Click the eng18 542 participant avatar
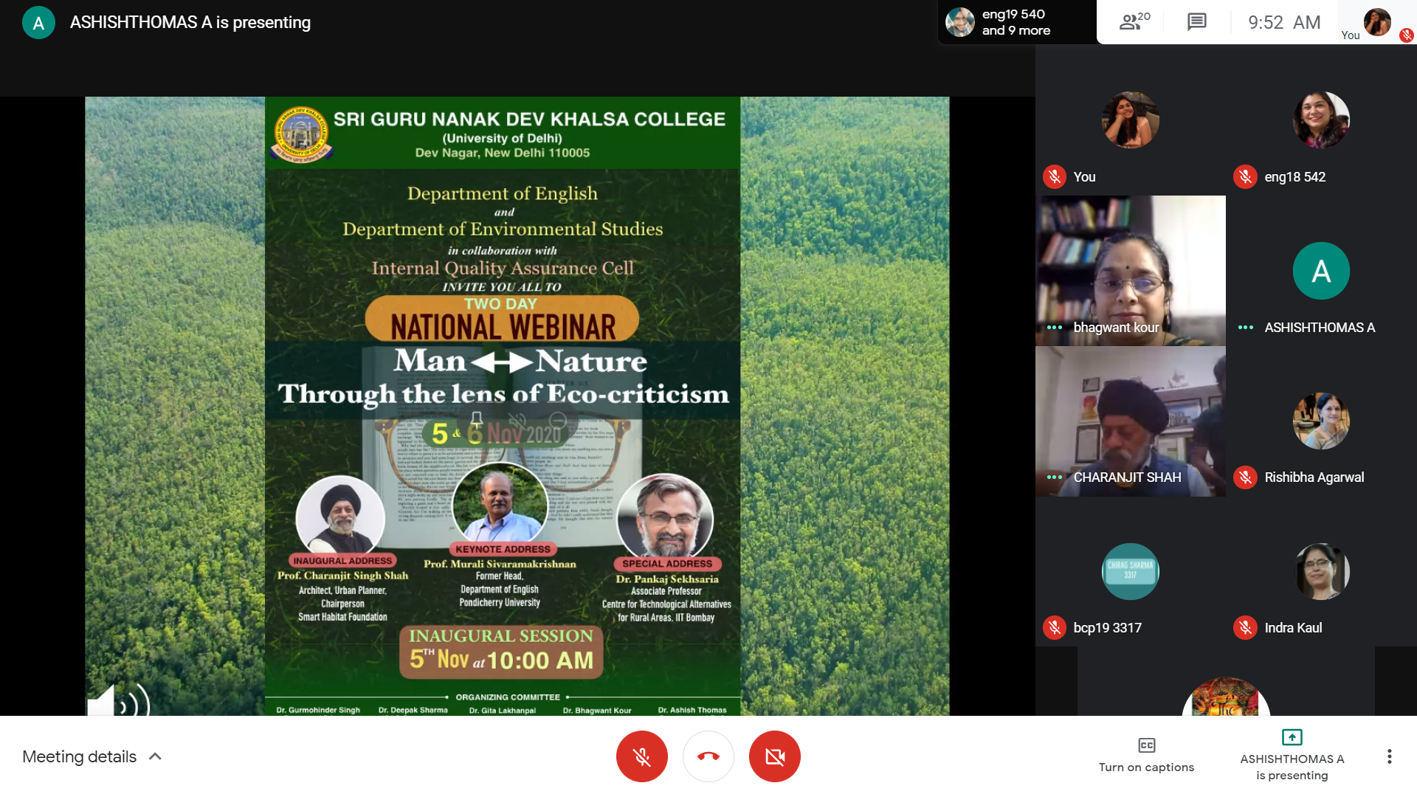This screenshot has height=797, width=1417. (x=1320, y=120)
